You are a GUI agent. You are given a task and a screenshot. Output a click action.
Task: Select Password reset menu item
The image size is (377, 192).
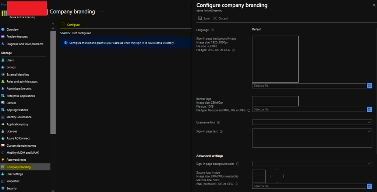tap(16, 160)
